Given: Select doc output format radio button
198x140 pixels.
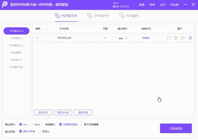Looking at the screenshot, I should coord(21,124).
